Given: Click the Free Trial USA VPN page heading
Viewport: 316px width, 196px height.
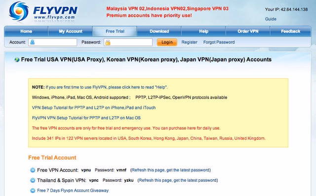Looking at the screenshot, I should 146,60.
